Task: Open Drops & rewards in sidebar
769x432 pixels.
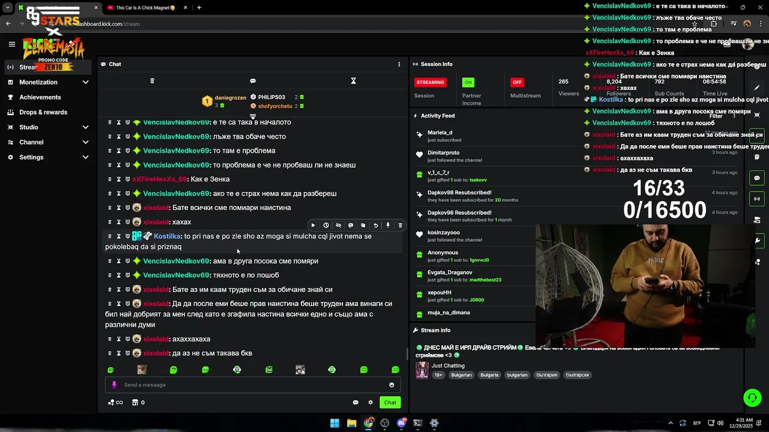Action: pos(43,112)
